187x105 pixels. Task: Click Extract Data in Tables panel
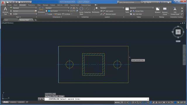click(x=138, y=11)
